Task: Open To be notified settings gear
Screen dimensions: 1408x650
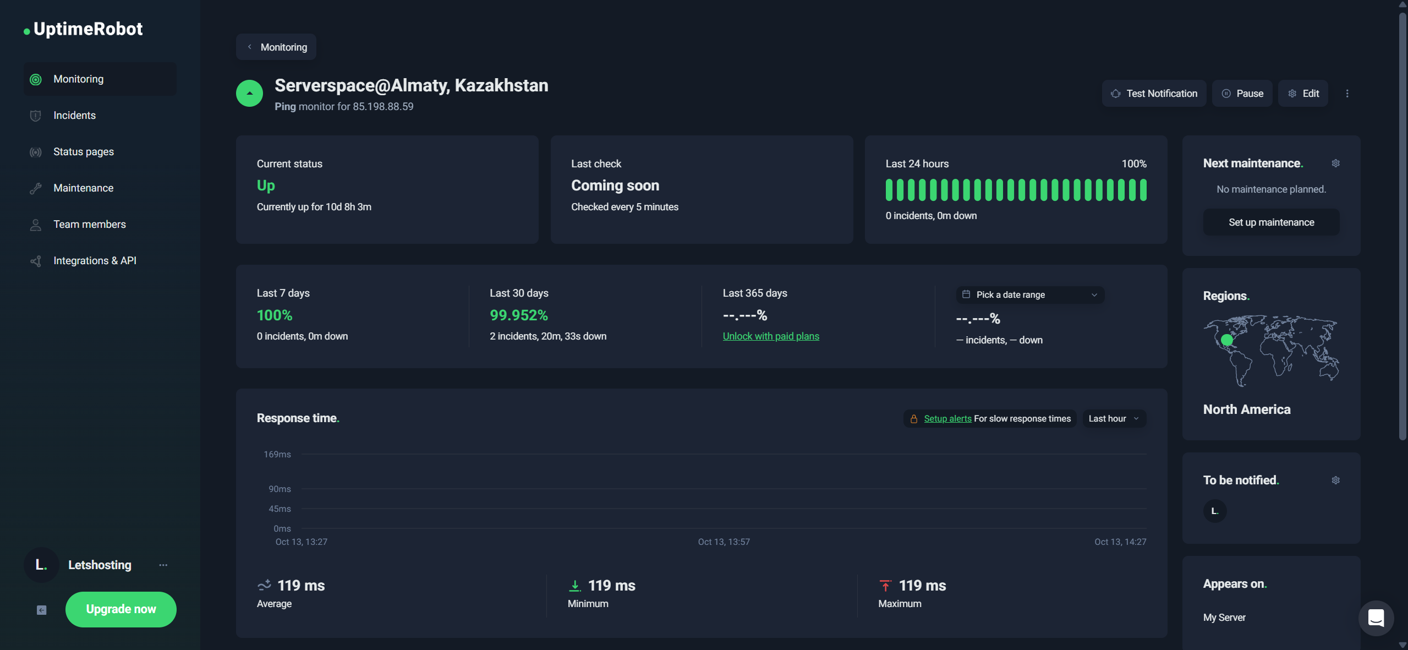Action: point(1335,480)
